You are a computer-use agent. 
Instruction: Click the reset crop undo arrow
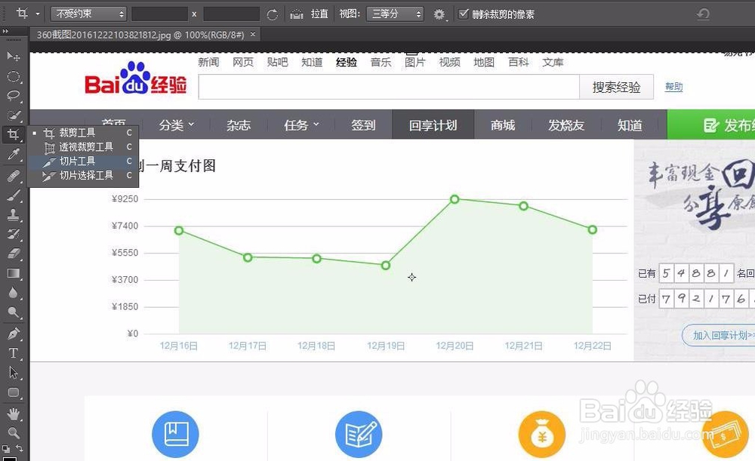702,14
